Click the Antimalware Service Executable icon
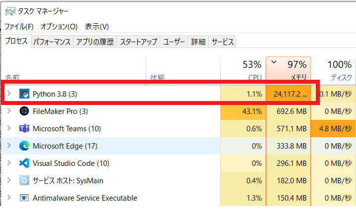 click(x=24, y=198)
